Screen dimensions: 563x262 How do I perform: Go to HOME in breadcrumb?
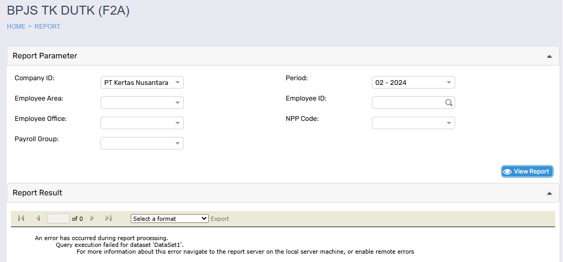[16, 27]
